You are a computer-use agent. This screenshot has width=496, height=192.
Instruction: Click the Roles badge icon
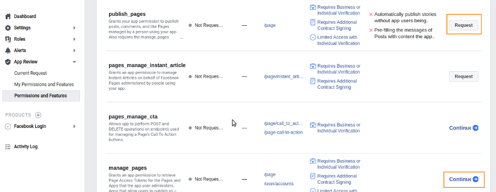click(8, 39)
